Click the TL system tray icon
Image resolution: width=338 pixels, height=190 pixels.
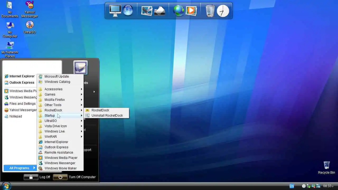pyautogui.click(x=318, y=186)
